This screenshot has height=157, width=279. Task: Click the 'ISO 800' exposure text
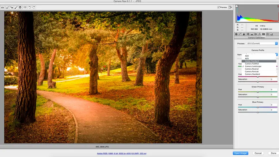pos(254,29)
